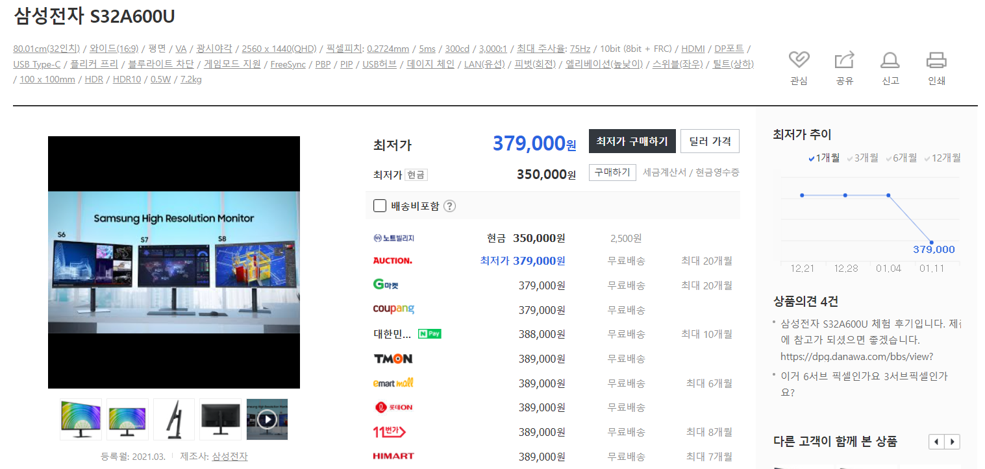
Task: Open the AUCTION seller logo
Action: 392,261
